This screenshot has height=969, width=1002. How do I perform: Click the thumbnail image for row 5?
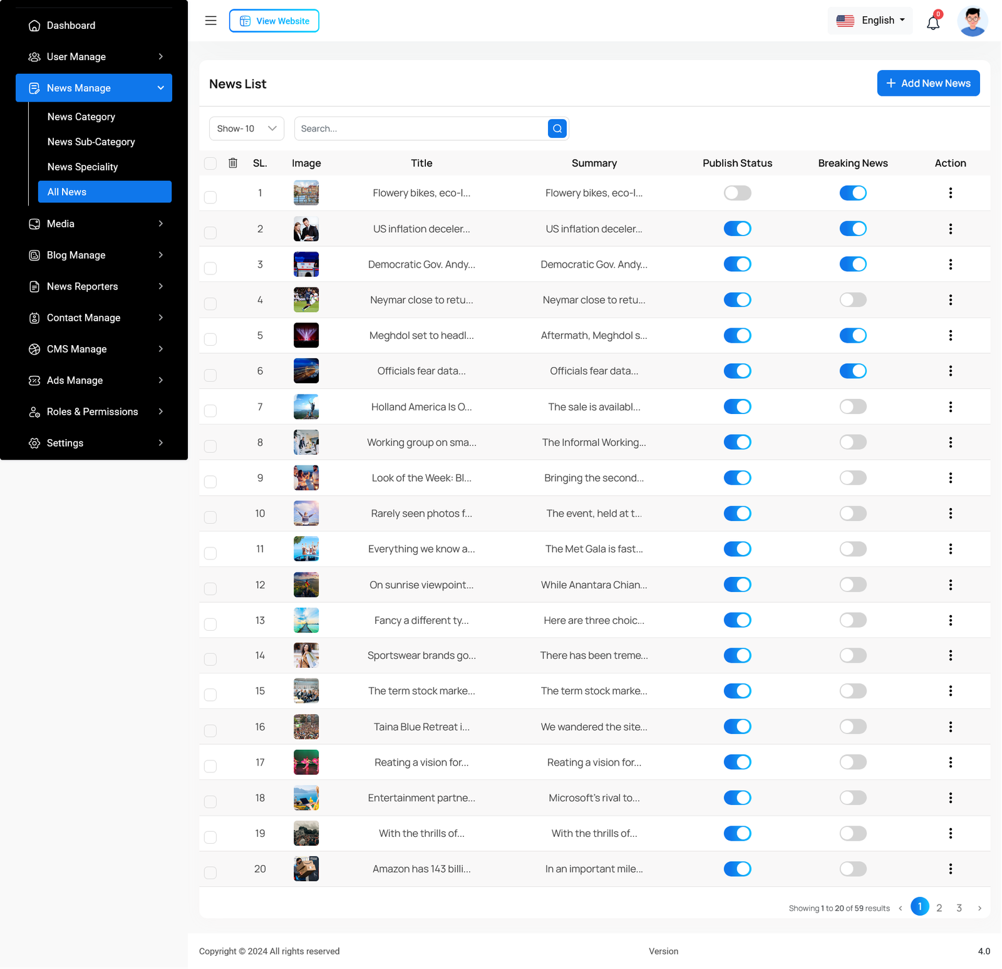[306, 336]
